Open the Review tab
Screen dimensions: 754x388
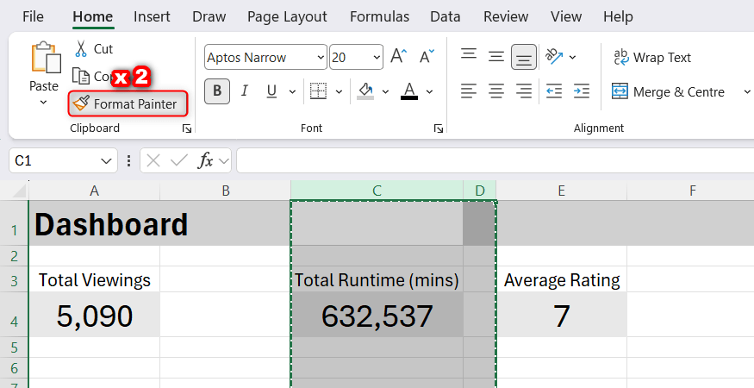[x=506, y=16]
